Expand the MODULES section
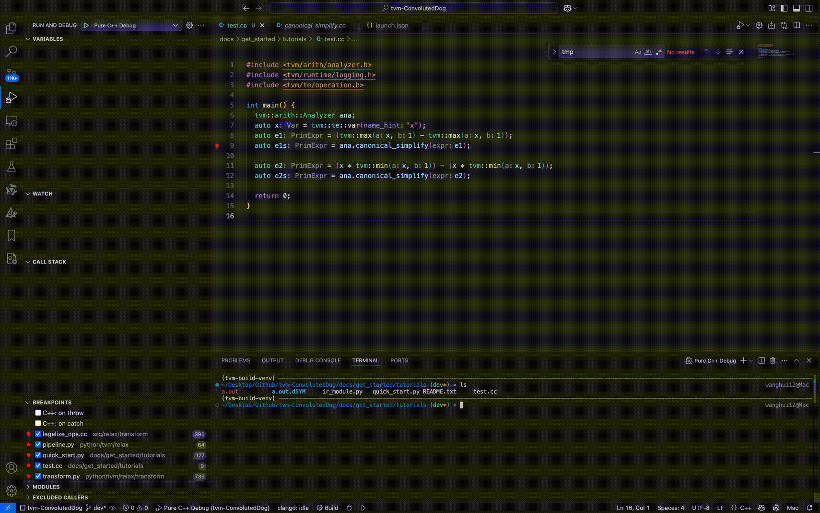This screenshot has height=513, width=820. click(46, 487)
